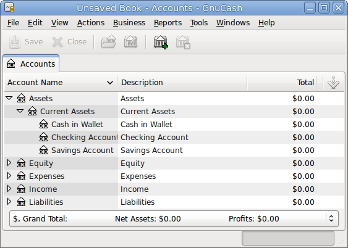This screenshot has width=348, height=248.
Task: Select the Checking Account name in tree
Action: click(84, 138)
